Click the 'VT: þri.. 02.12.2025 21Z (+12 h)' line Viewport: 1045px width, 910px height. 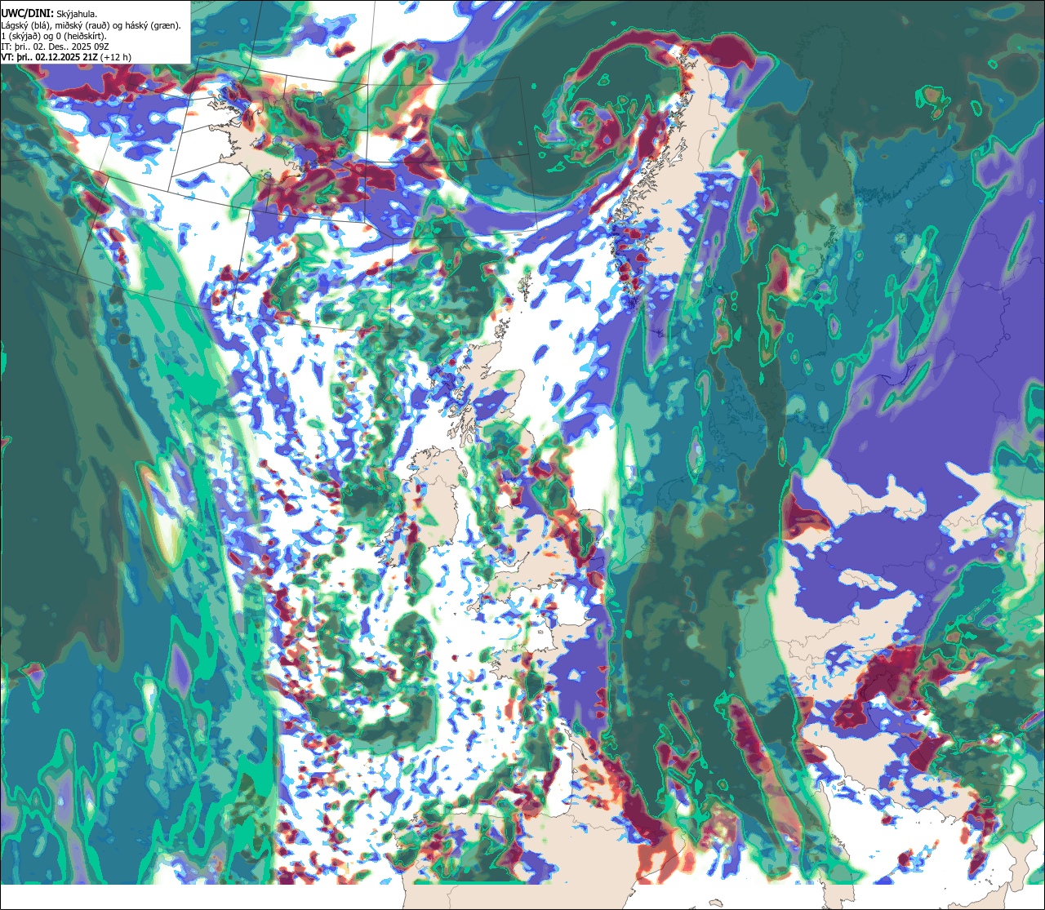(x=66, y=57)
